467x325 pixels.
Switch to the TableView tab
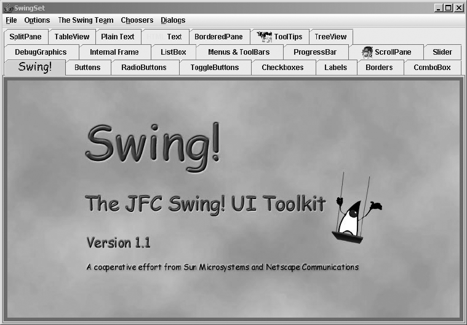[x=72, y=37]
